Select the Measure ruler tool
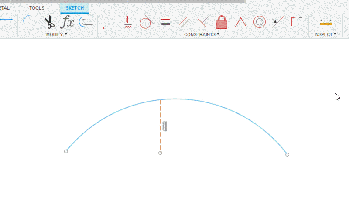349x218 pixels. point(325,22)
